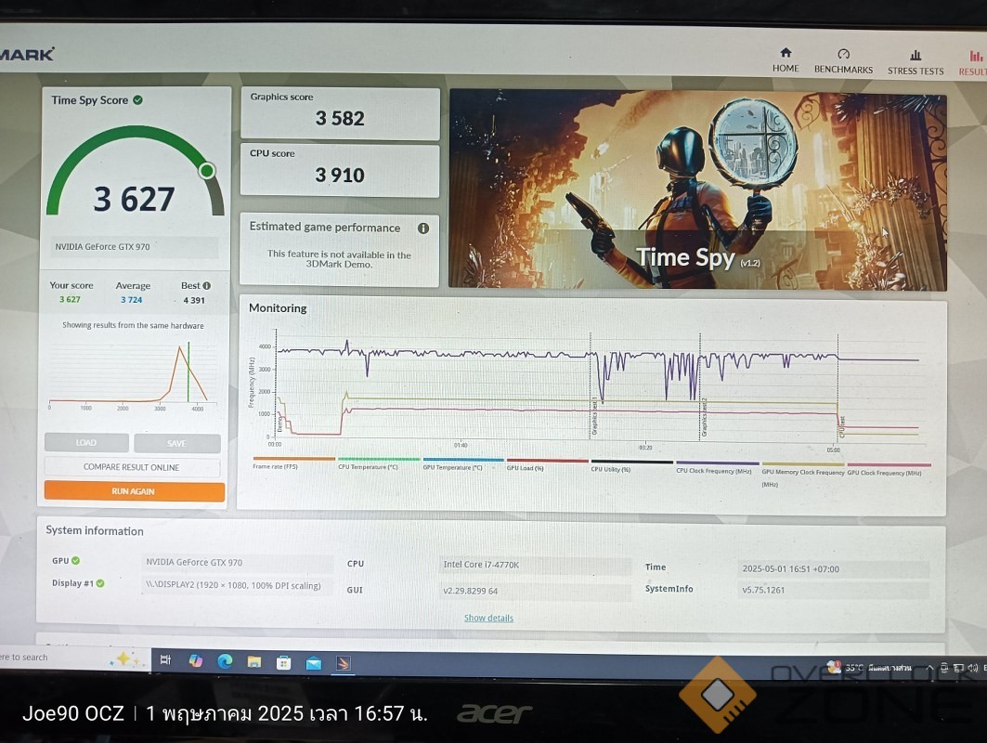Click the Windows taskbar search box

click(x=74, y=658)
